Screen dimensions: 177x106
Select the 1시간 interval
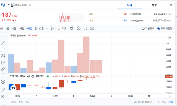(21, 29)
